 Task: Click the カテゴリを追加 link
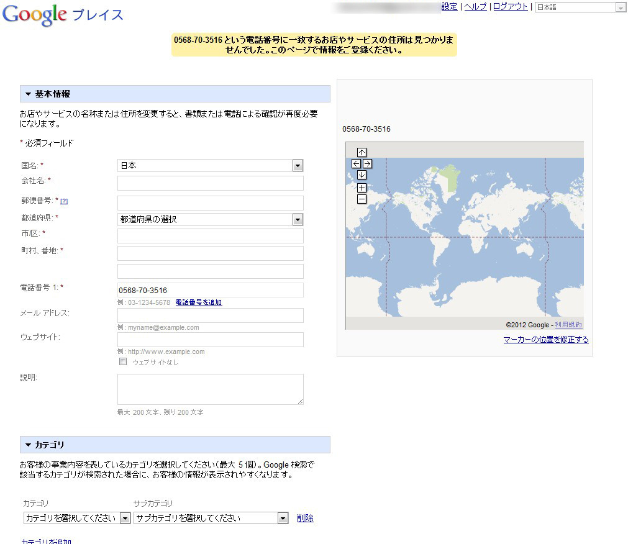[x=47, y=541]
